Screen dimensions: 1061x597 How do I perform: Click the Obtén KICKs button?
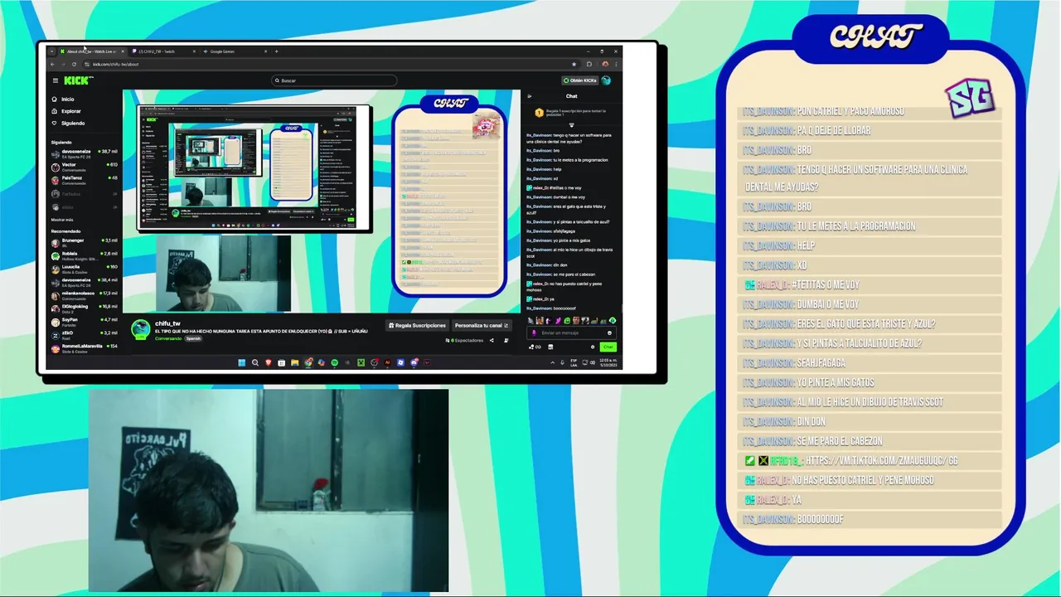[x=580, y=80]
